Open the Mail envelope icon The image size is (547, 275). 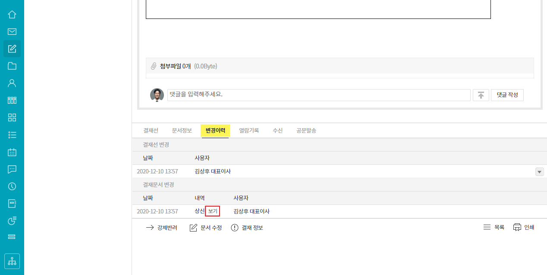tap(12, 31)
